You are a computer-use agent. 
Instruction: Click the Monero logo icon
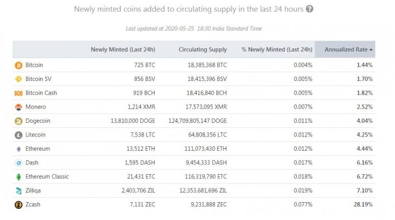point(19,107)
